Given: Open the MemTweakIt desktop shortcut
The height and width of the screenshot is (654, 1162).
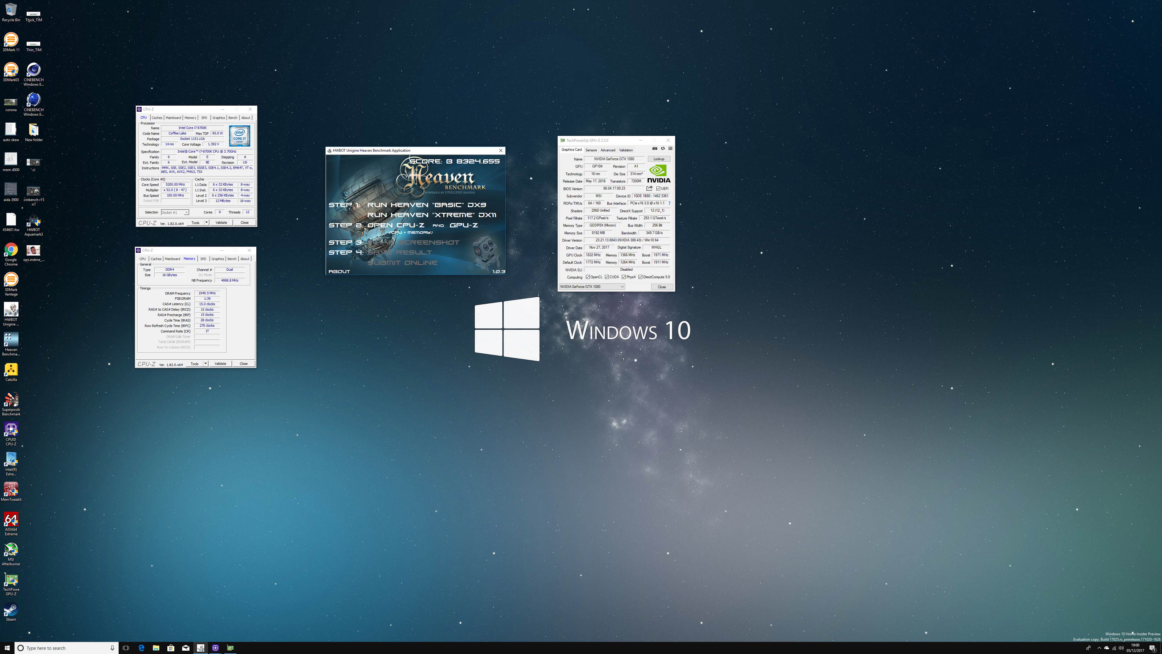Looking at the screenshot, I should [x=11, y=492].
